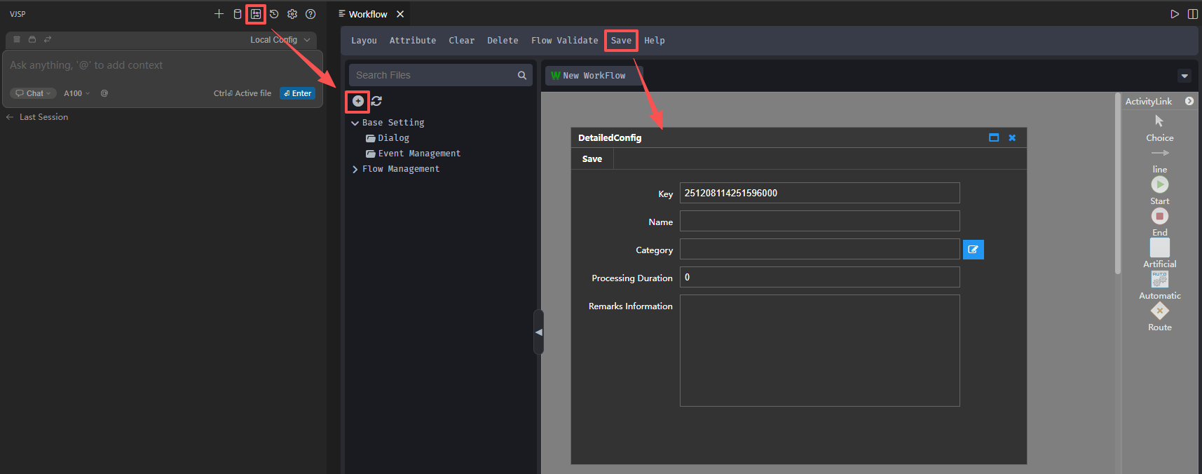
Task: Click the database cylinder icon
Action: 238,14
